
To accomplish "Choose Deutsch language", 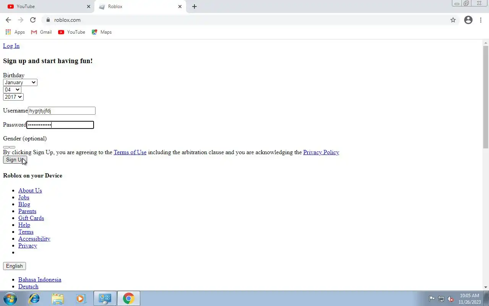I will tap(28, 286).
